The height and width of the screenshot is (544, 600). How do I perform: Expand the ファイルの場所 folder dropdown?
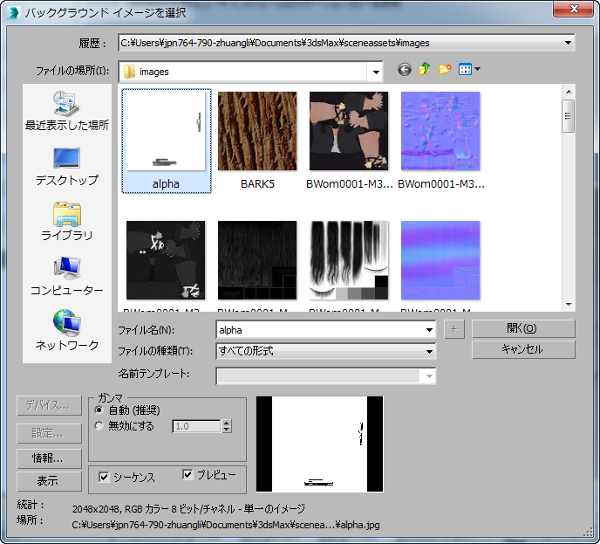coord(376,72)
